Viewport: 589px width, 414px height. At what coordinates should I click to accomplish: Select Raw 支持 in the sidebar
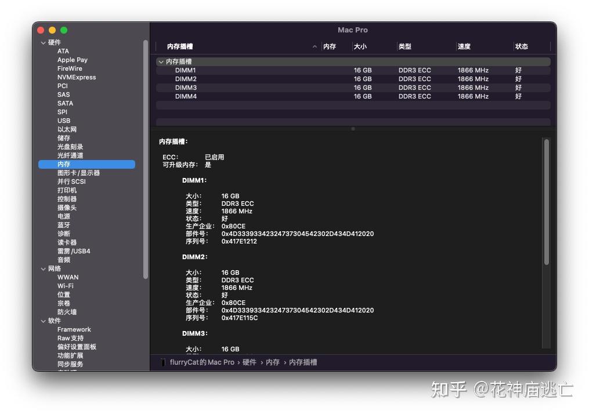pyautogui.click(x=70, y=338)
